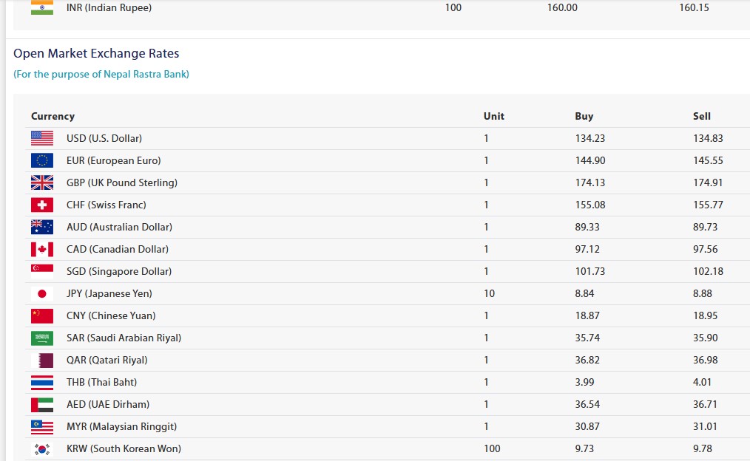Click the United States flag icon
The width and height of the screenshot is (750, 461).
pyautogui.click(x=42, y=138)
